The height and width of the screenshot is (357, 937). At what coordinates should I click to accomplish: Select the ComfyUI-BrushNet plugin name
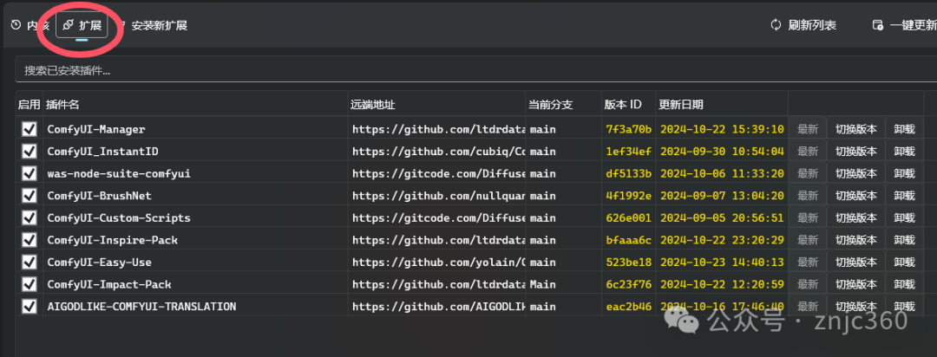(x=99, y=195)
